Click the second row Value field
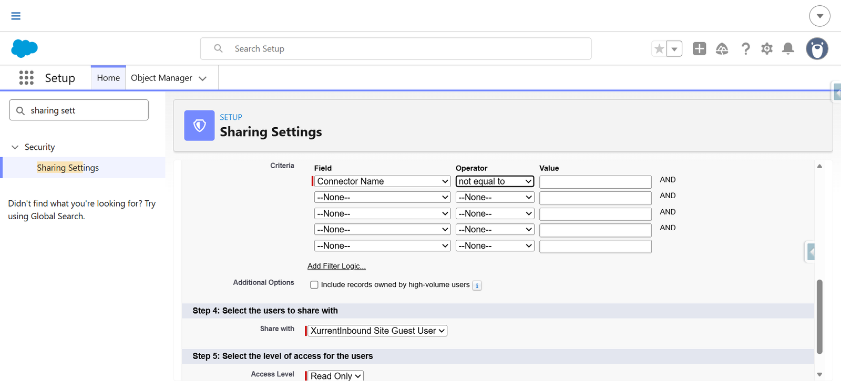This screenshot has height=389, width=841. (x=596, y=198)
